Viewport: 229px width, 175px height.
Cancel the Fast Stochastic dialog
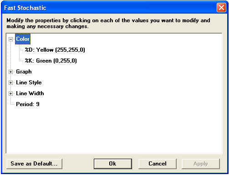[x=158, y=164]
